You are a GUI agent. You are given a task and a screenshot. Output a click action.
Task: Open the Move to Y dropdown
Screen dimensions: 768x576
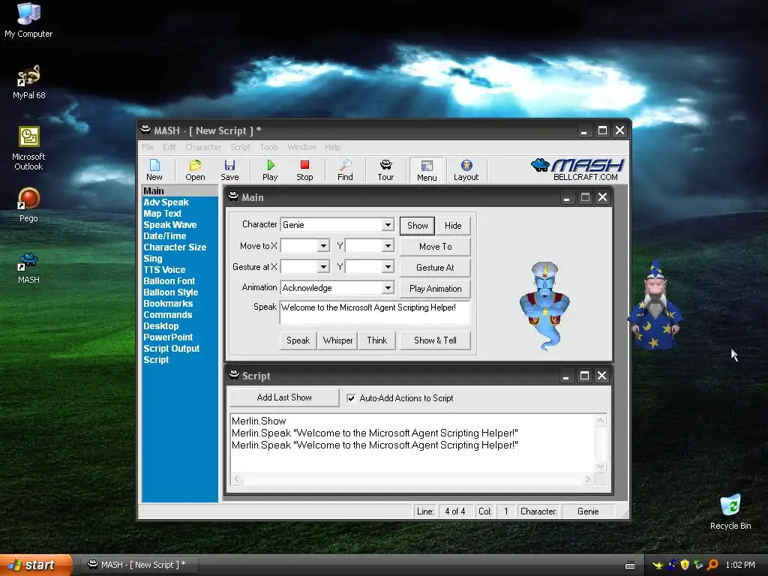click(388, 246)
